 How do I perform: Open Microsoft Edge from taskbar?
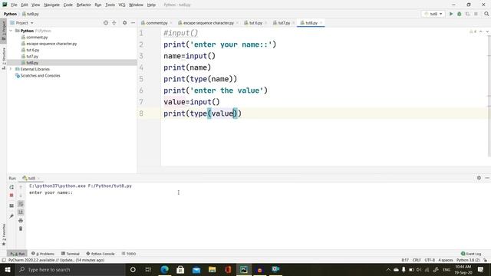tap(164, 269)
